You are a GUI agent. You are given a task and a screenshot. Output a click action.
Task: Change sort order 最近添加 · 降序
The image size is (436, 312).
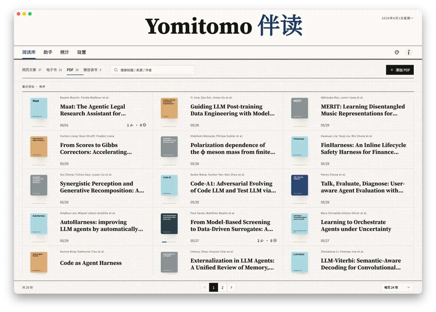(34, 87)
